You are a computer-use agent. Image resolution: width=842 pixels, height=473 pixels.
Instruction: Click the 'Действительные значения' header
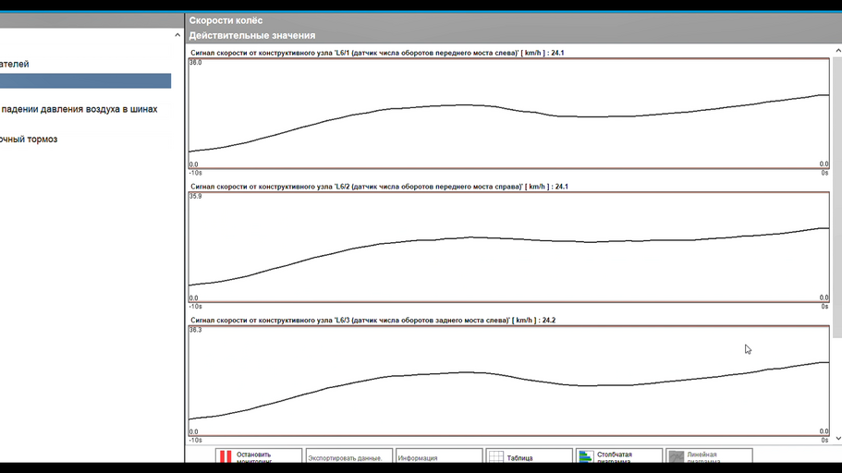pos(251,35)
